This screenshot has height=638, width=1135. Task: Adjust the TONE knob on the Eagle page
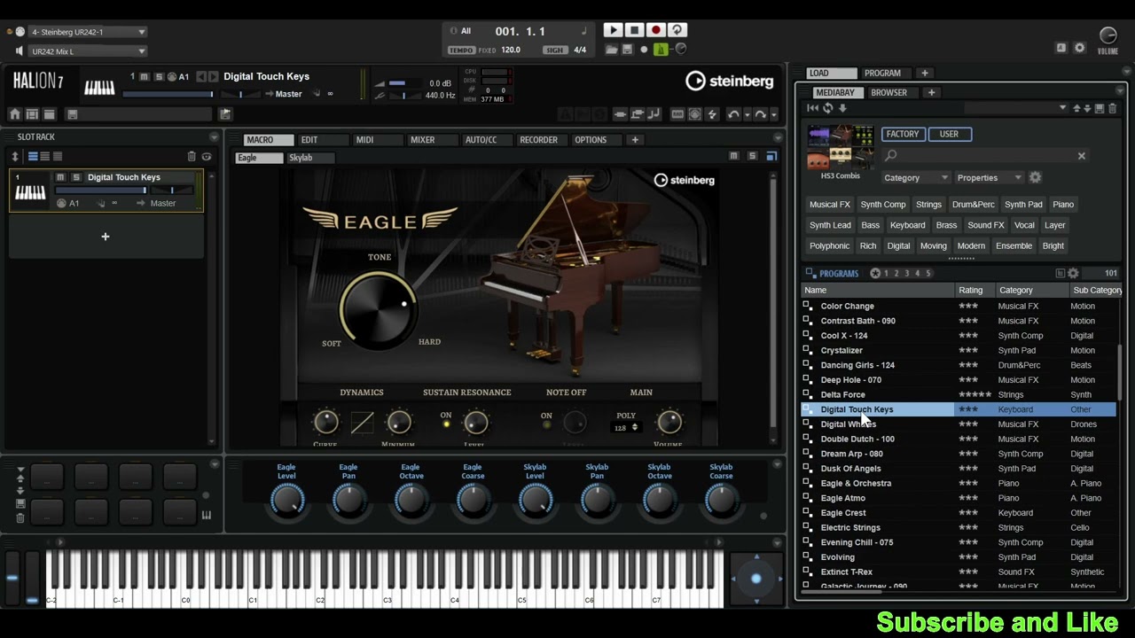coord(379,309)
